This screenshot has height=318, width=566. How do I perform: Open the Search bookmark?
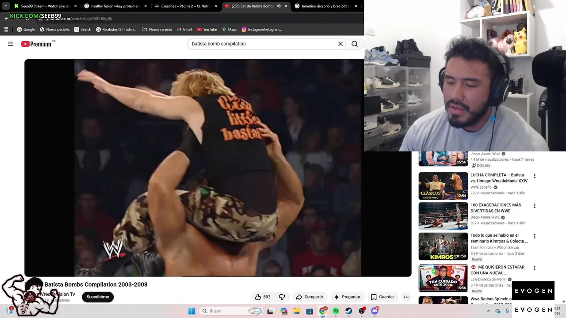tap(83, 30)
